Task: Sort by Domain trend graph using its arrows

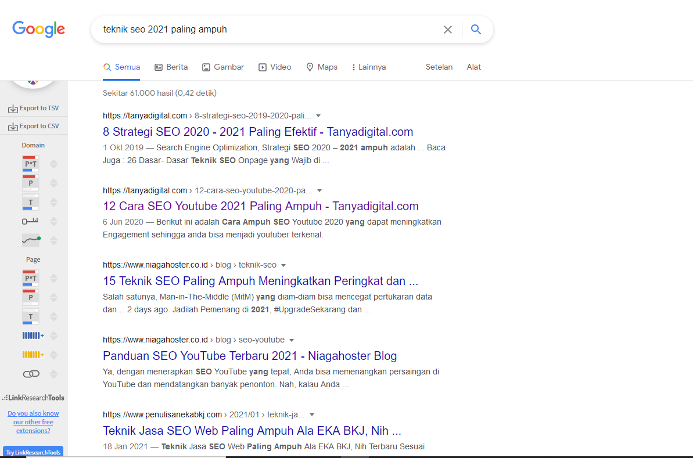Action: point(54,240)
